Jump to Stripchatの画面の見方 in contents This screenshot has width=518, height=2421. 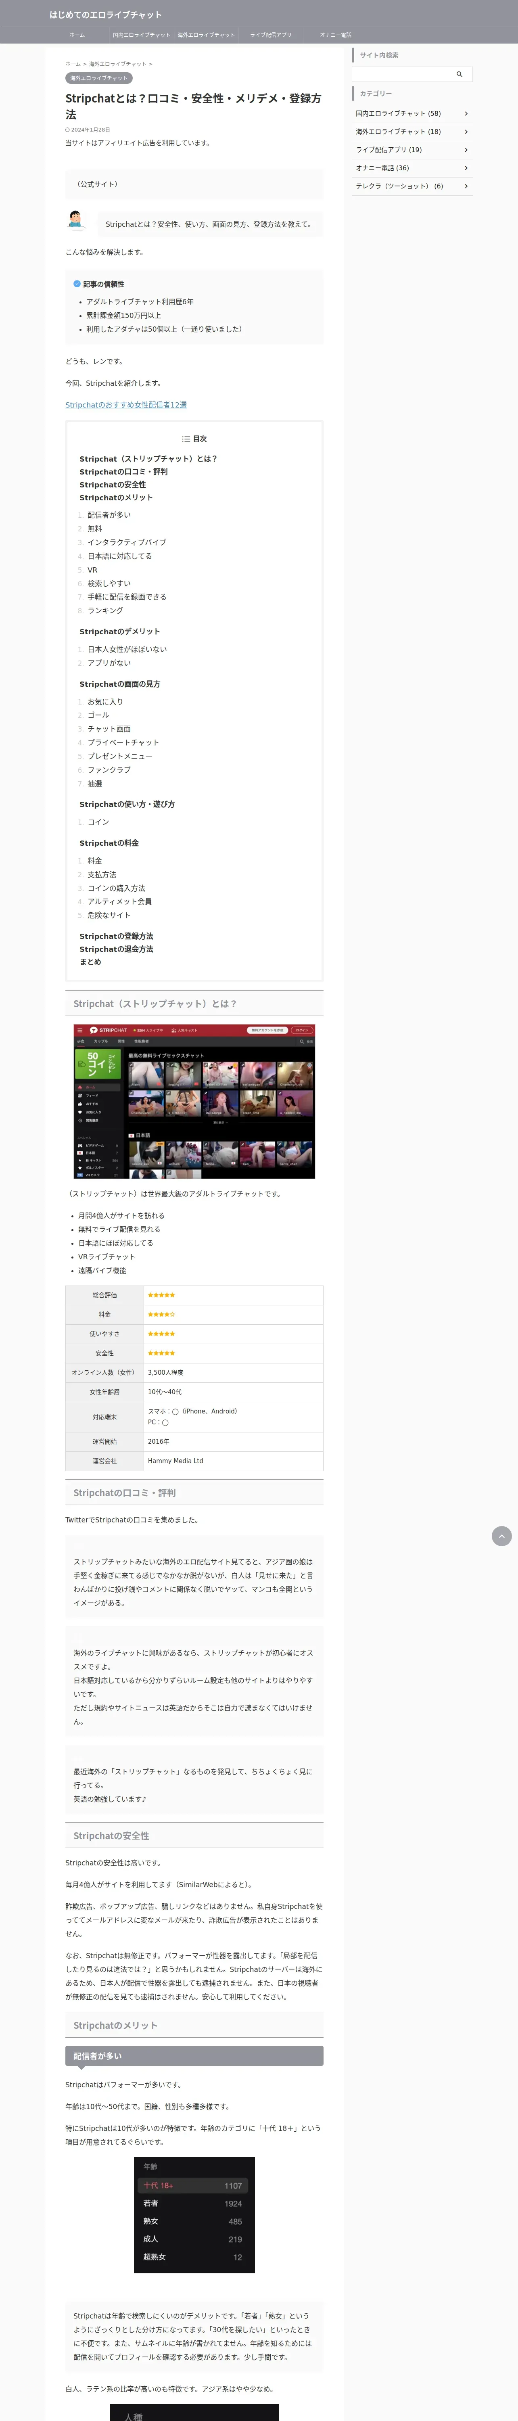(119, 684)
